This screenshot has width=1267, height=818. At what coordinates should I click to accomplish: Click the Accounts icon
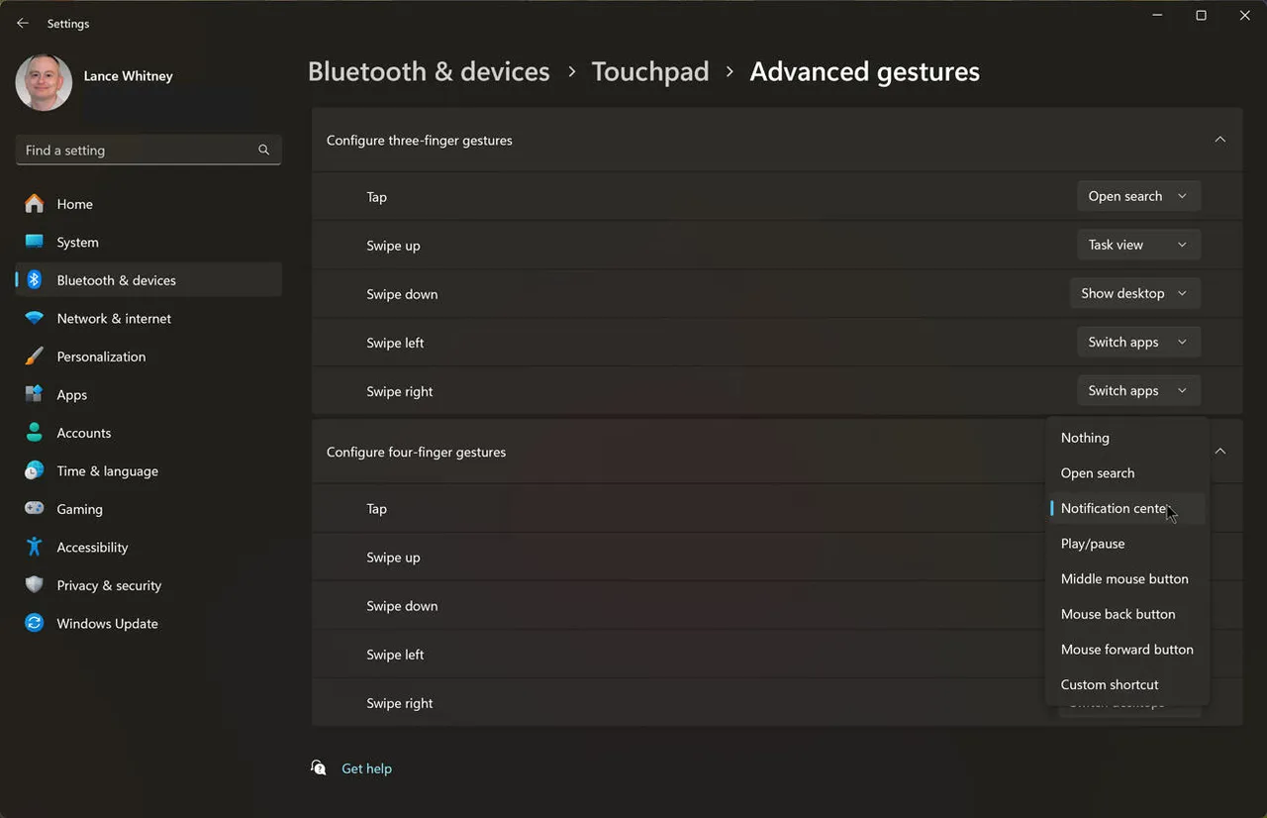pyautogui.click(x=35, y=433)
